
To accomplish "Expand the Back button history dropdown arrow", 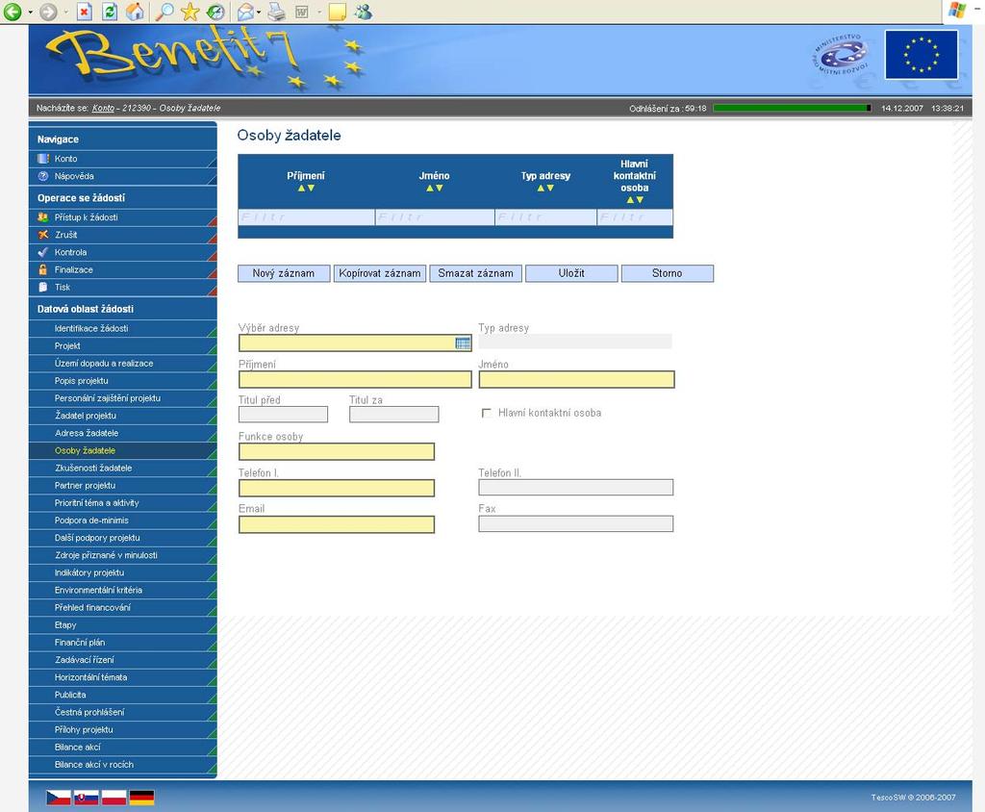I will coord(30,12).
